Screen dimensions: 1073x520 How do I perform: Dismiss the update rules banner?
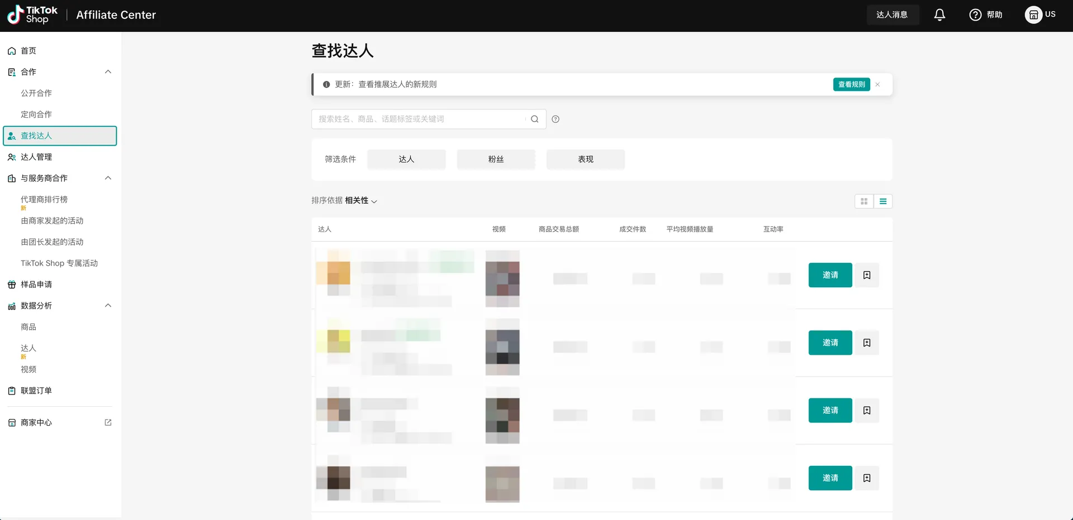[878, 84]
